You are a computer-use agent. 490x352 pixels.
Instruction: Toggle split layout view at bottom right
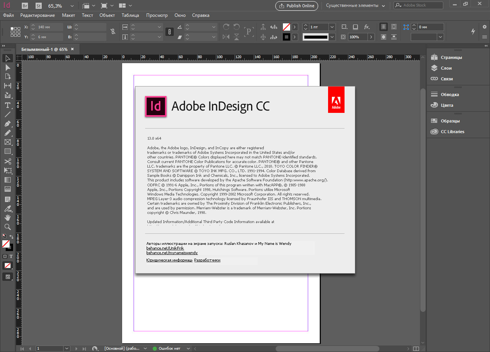click(416, 349)
